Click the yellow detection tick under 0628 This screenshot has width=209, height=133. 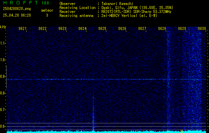click(167, 131)
